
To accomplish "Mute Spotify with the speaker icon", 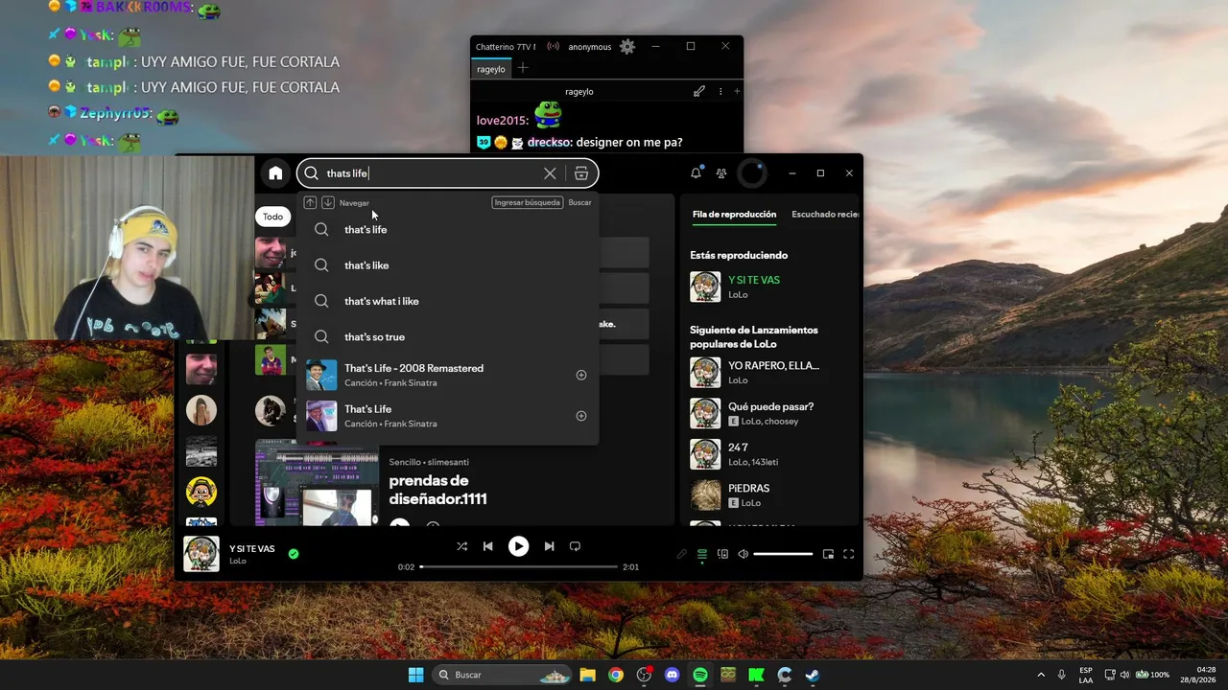I will coord(743,554).
